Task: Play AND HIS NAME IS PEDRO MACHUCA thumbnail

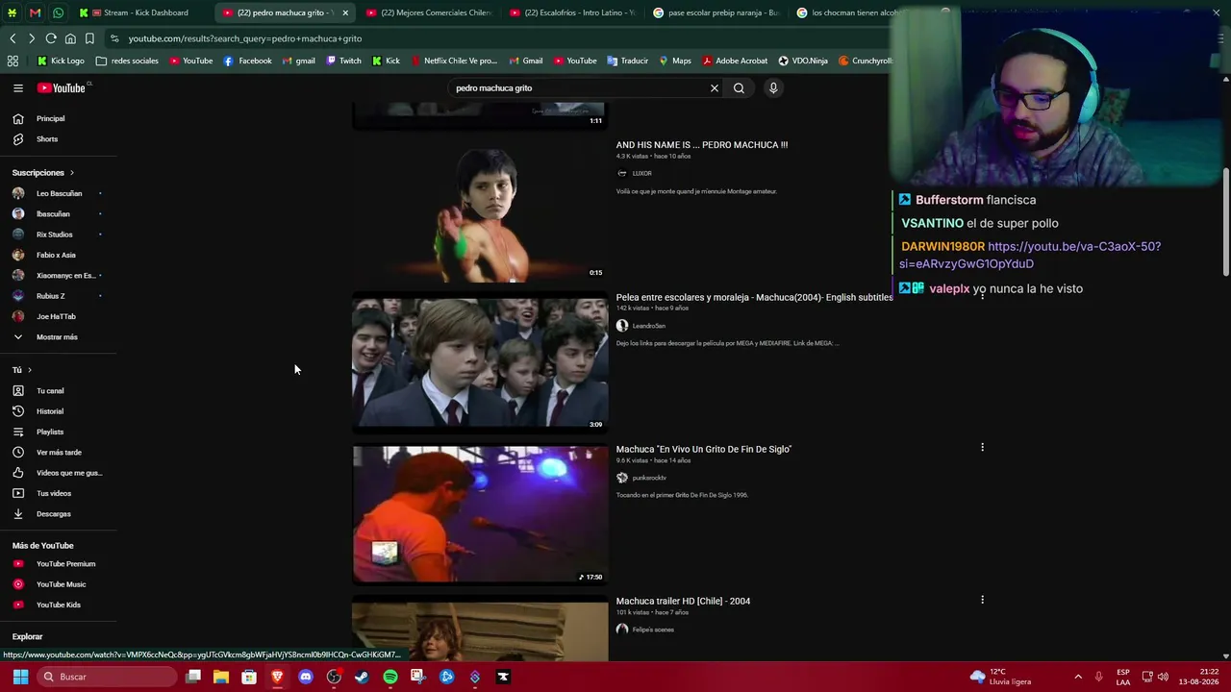Action: (x=480, y=213)
